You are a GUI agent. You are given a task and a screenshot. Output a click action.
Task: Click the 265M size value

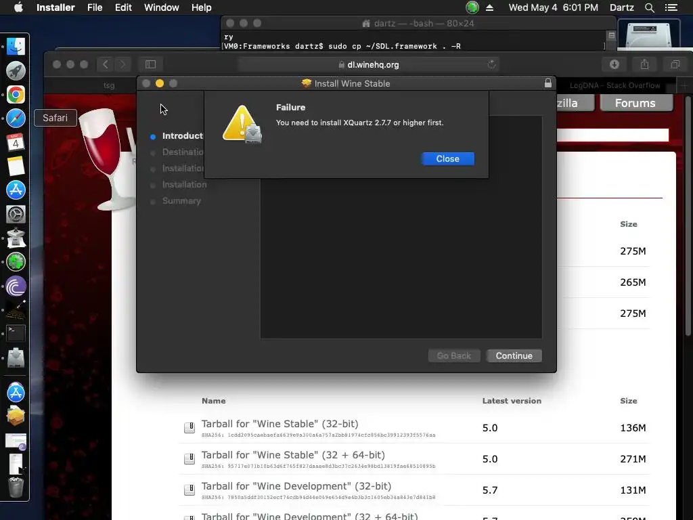click(633, 282)
